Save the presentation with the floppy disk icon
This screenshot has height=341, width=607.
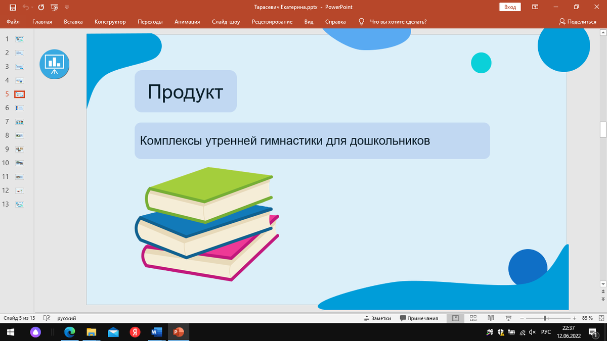click(x=13, y=7)
